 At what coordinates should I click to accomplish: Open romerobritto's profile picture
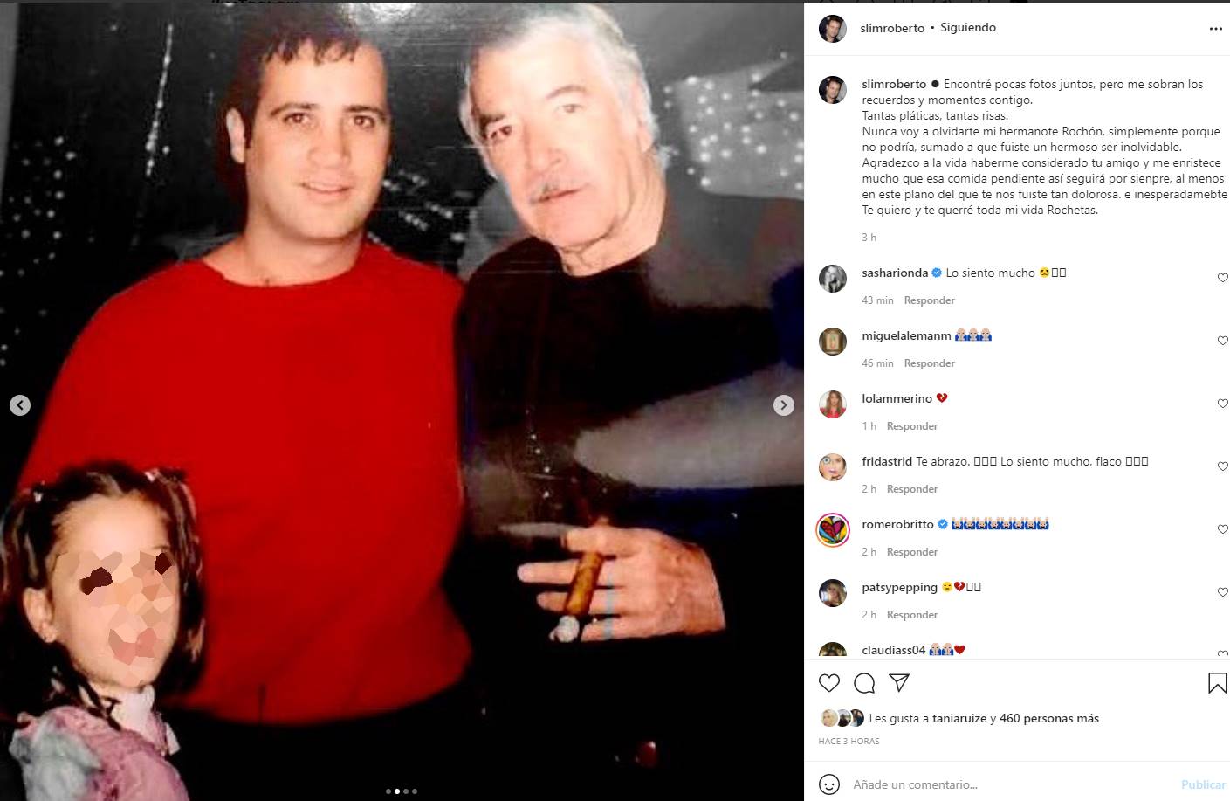tap(833, 530)
